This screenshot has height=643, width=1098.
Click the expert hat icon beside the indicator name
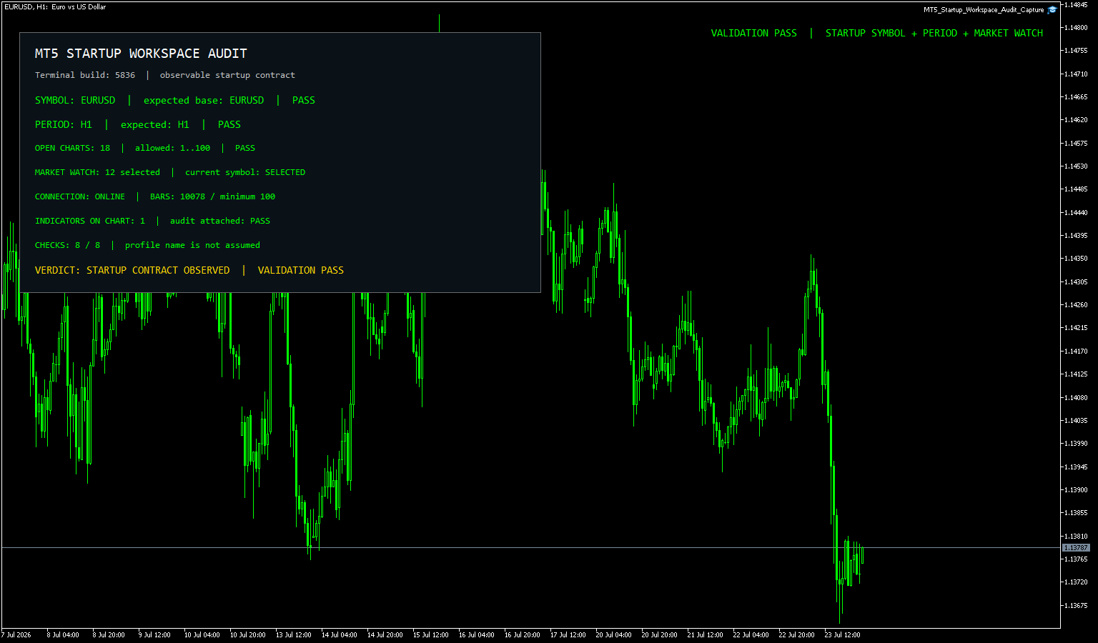click(x=1052, y=10)
